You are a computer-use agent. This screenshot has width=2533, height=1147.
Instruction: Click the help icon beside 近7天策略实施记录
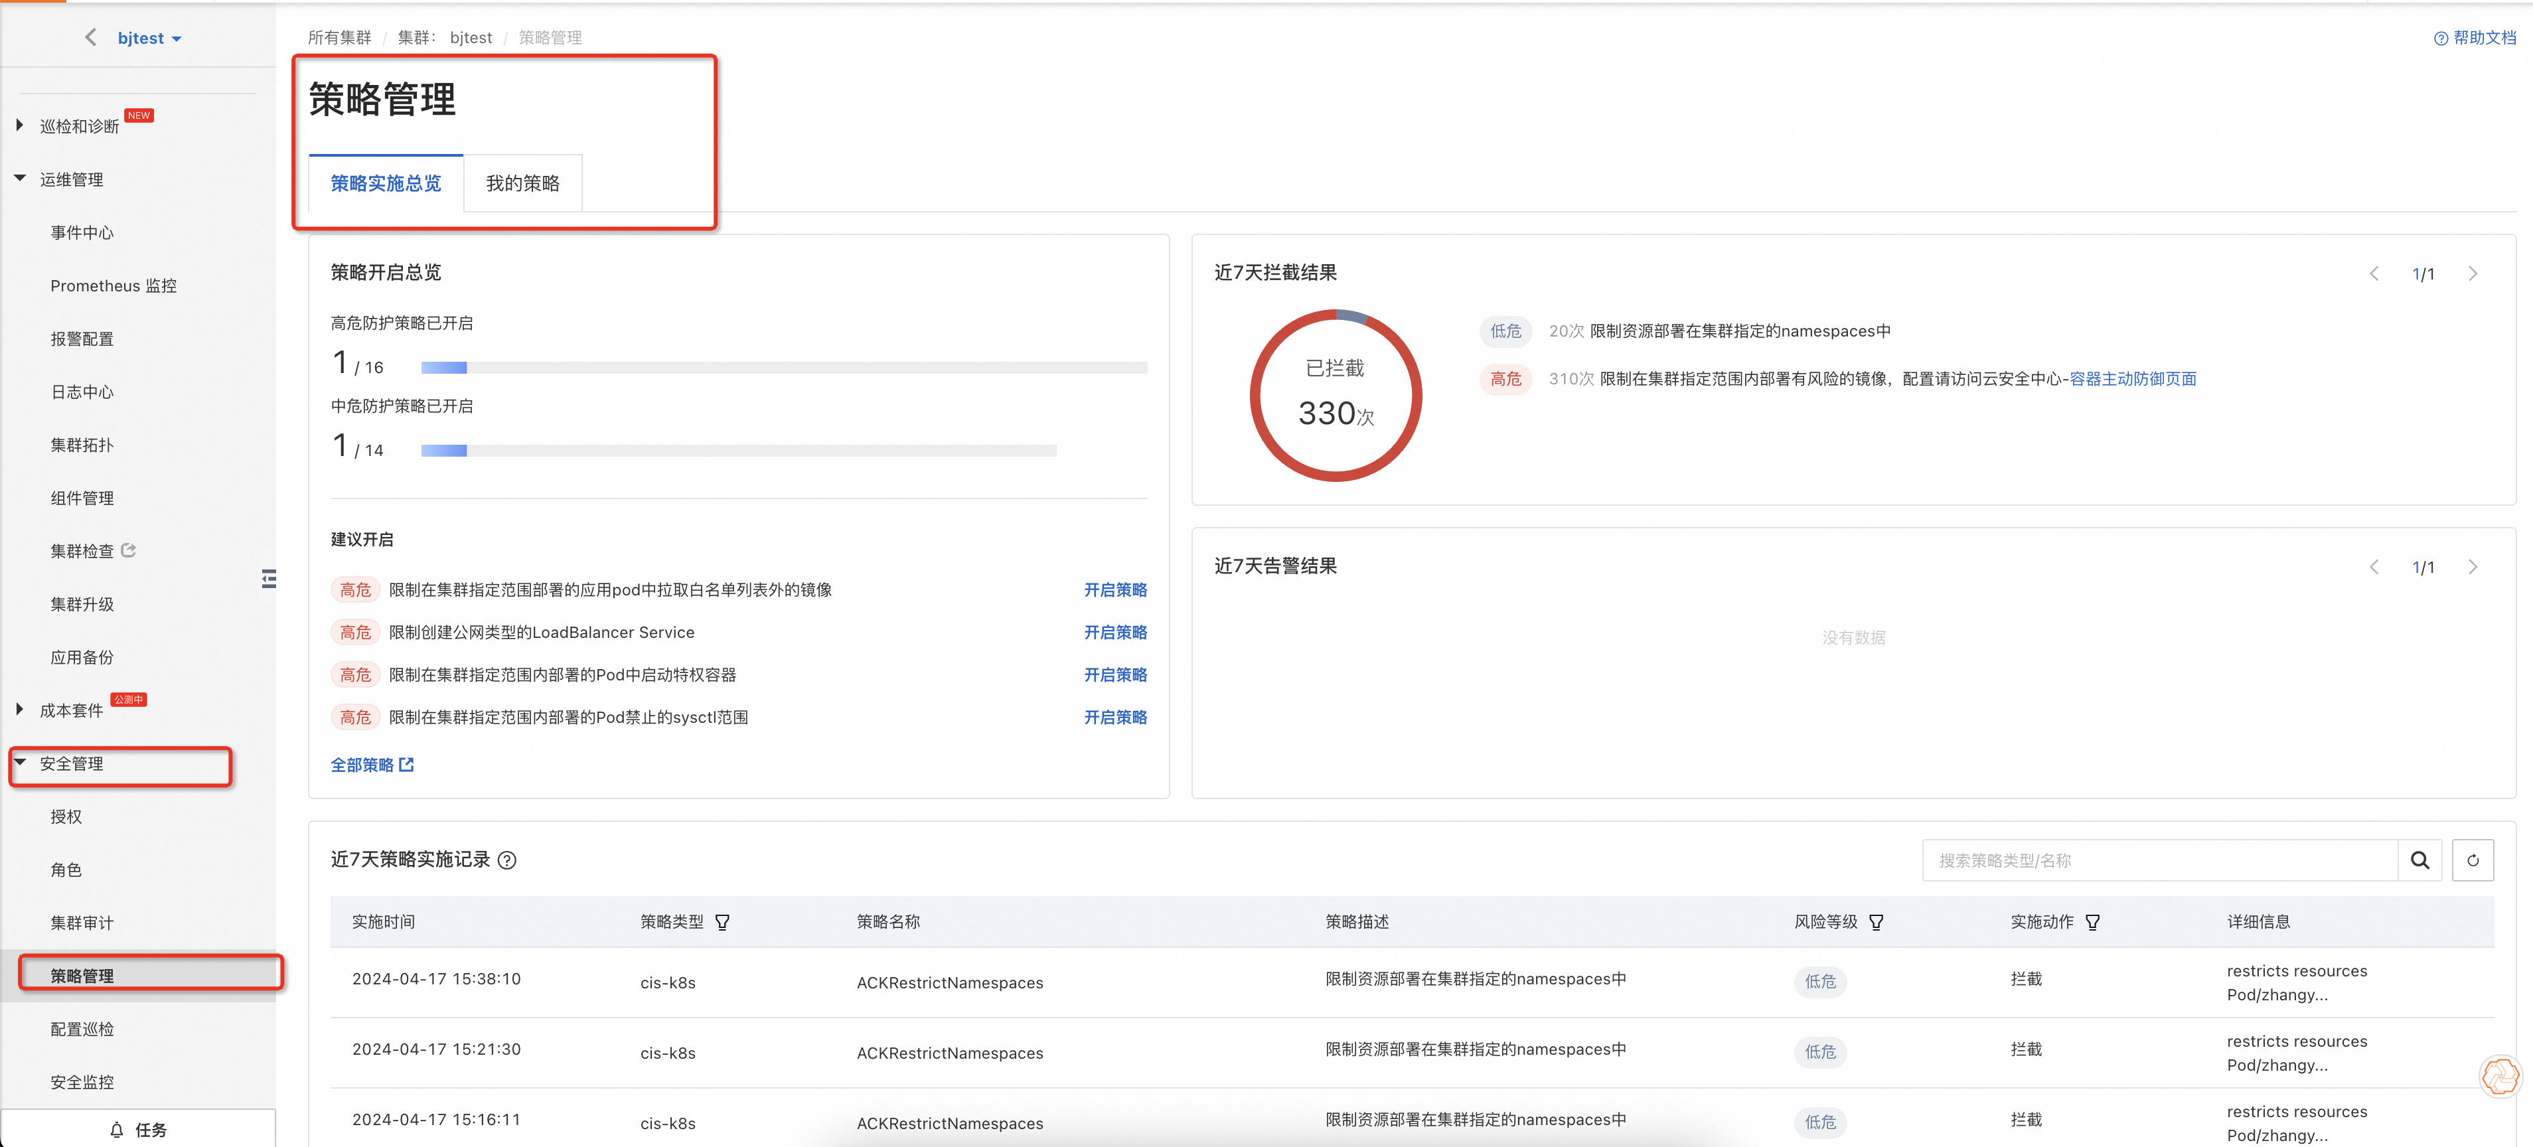click(507, 861)
